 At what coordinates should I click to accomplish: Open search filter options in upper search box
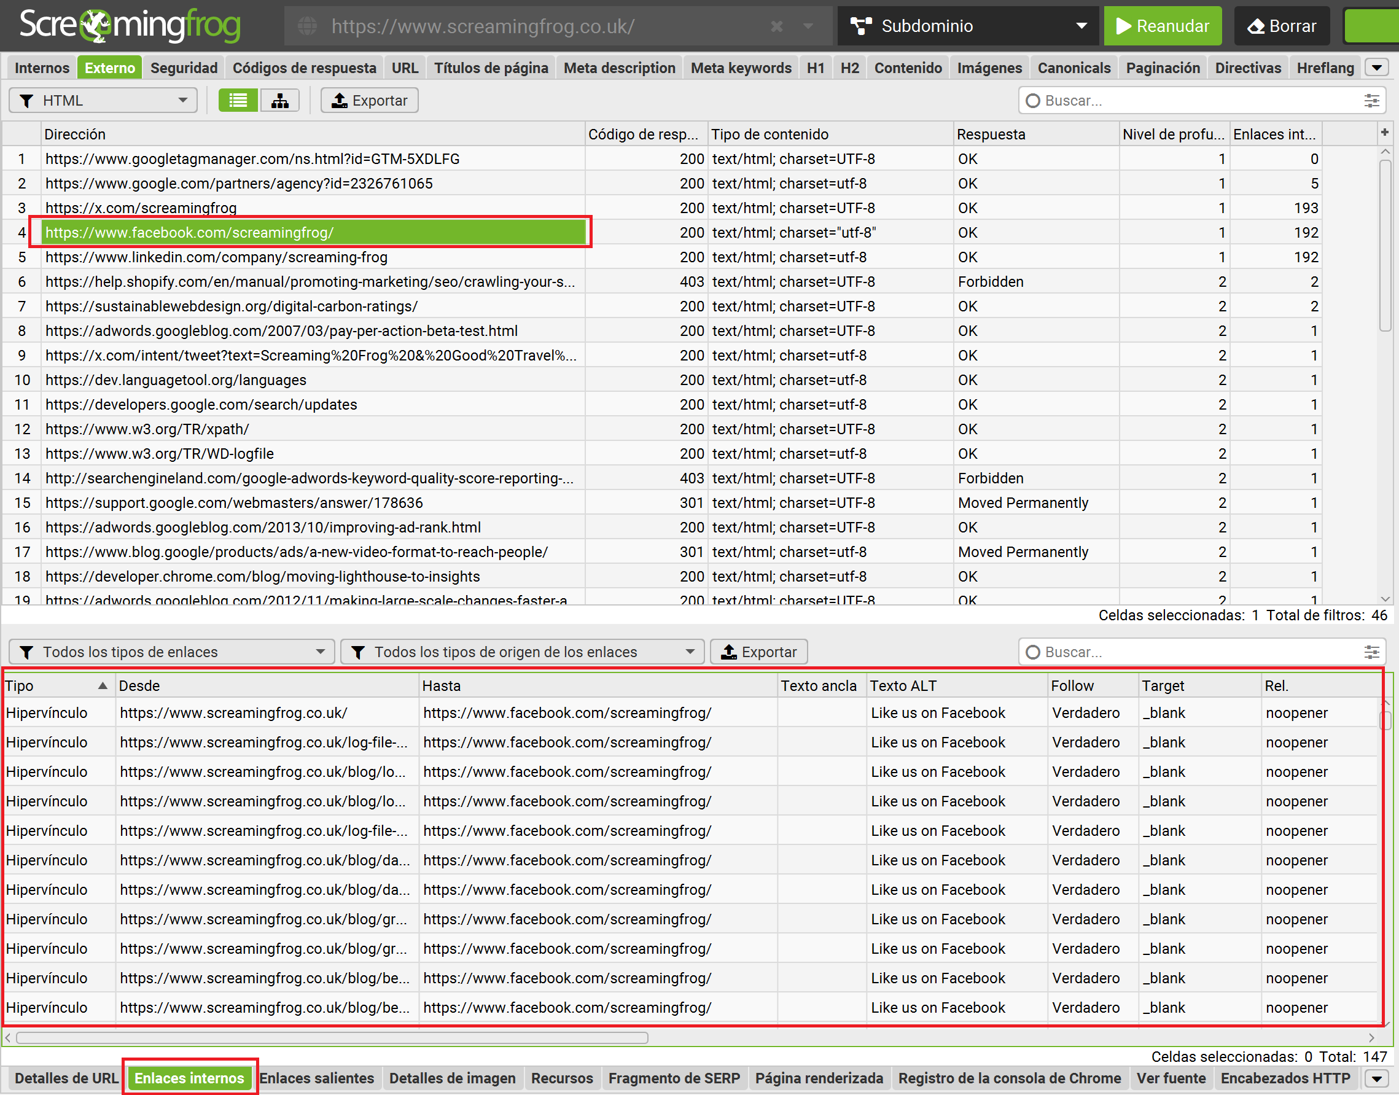[x=1371, y=101]
